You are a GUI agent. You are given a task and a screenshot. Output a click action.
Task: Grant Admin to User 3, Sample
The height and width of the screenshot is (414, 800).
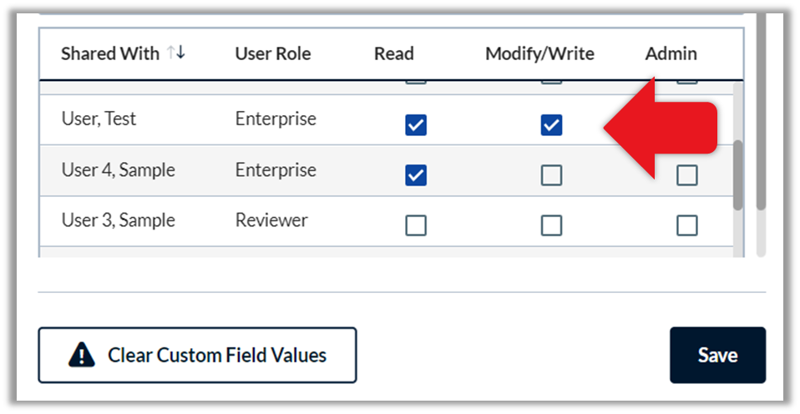click(x=686, y=225)
